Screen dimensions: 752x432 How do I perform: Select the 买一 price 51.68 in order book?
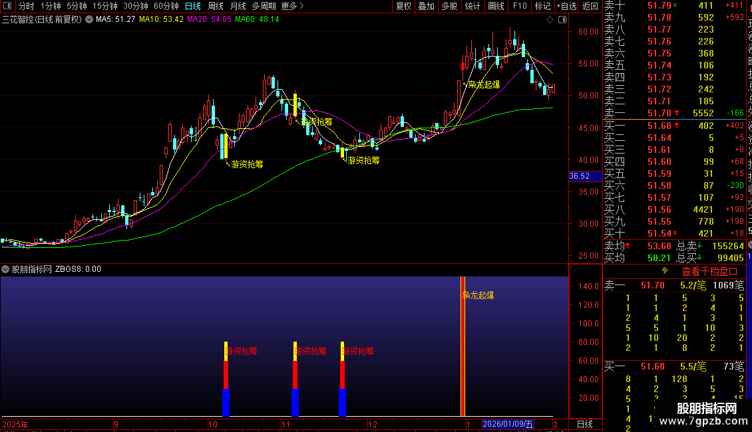click(659, 126)
